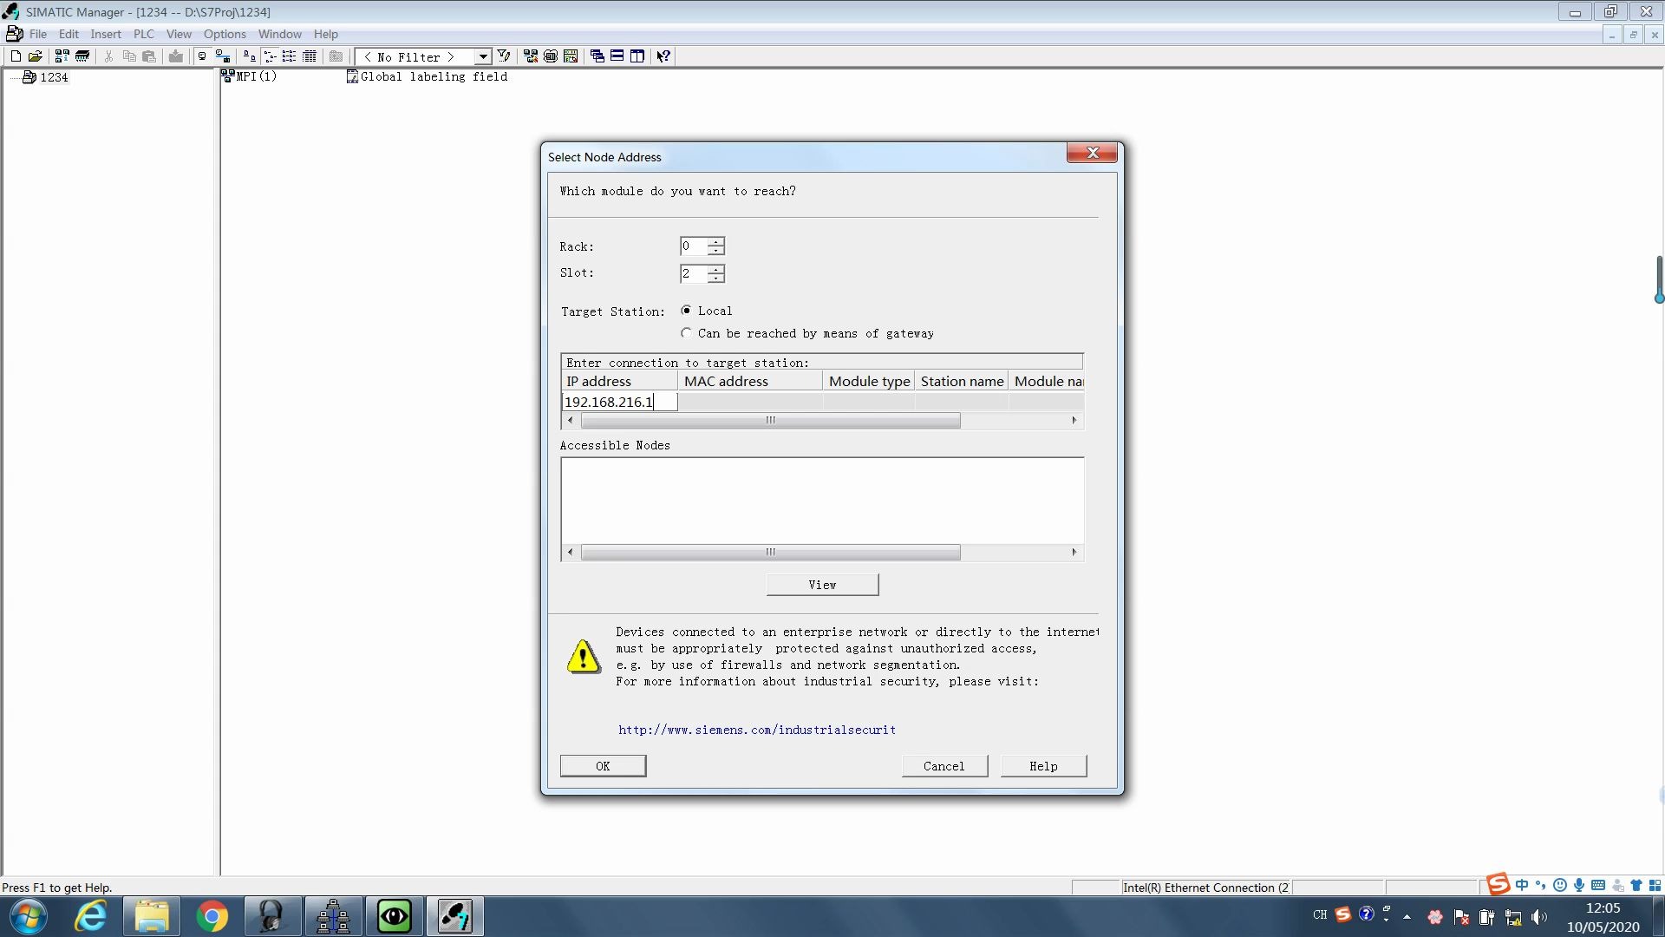1665x937 pixels.
Task: Select the MPI(1) network object
Action: click(249, 76)
